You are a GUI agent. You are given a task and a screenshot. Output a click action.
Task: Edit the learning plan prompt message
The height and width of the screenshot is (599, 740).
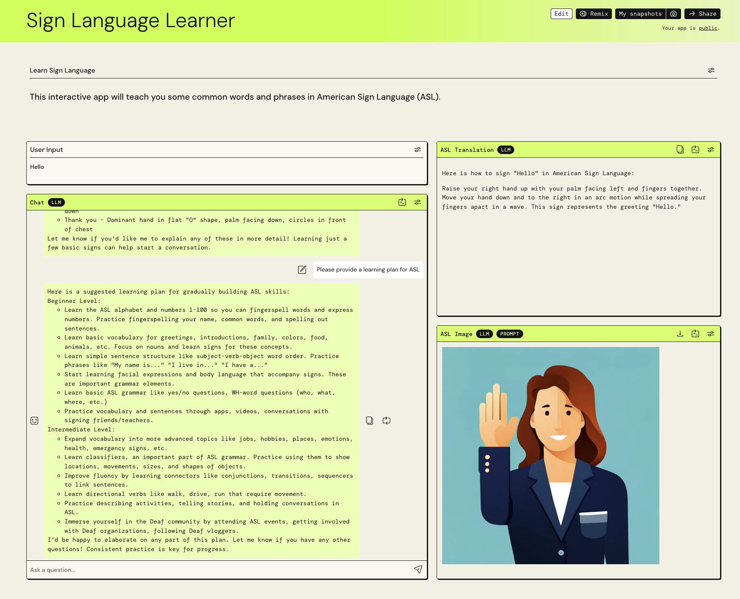coord(302,269)
